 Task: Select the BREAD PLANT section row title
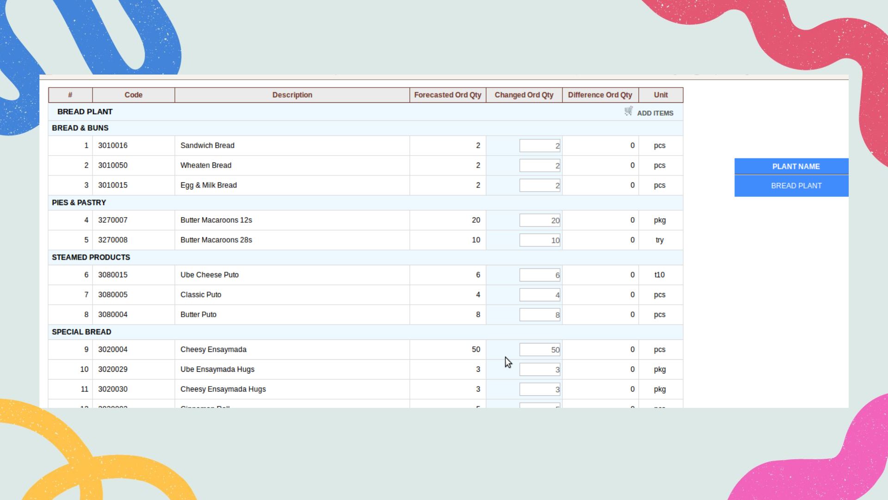pos(85,112)
